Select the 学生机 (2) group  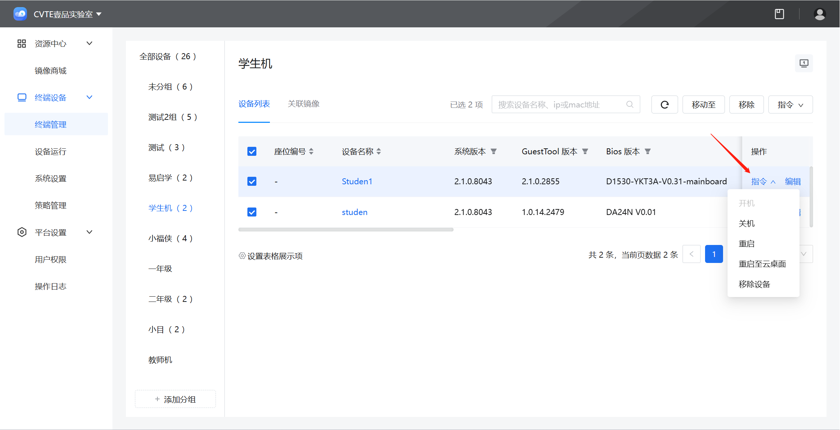(171, 208)
